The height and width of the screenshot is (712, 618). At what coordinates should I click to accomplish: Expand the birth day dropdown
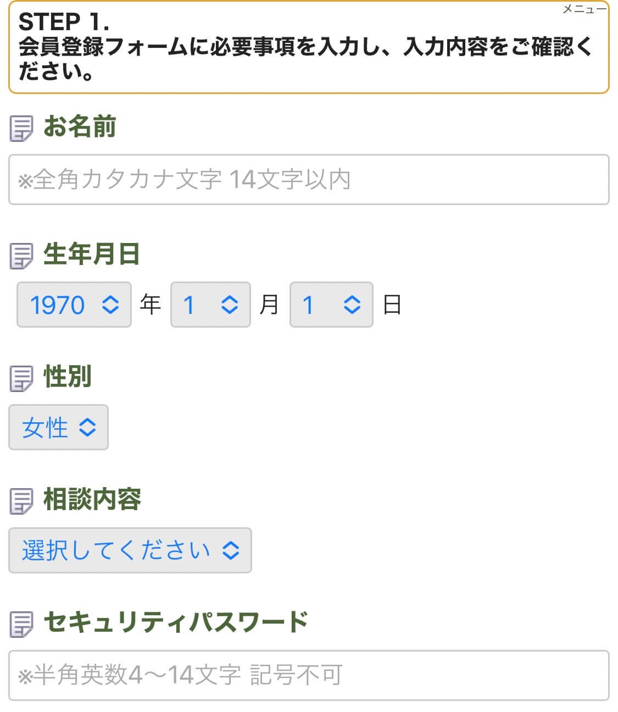pyautogui.click(x=331, y=305)
